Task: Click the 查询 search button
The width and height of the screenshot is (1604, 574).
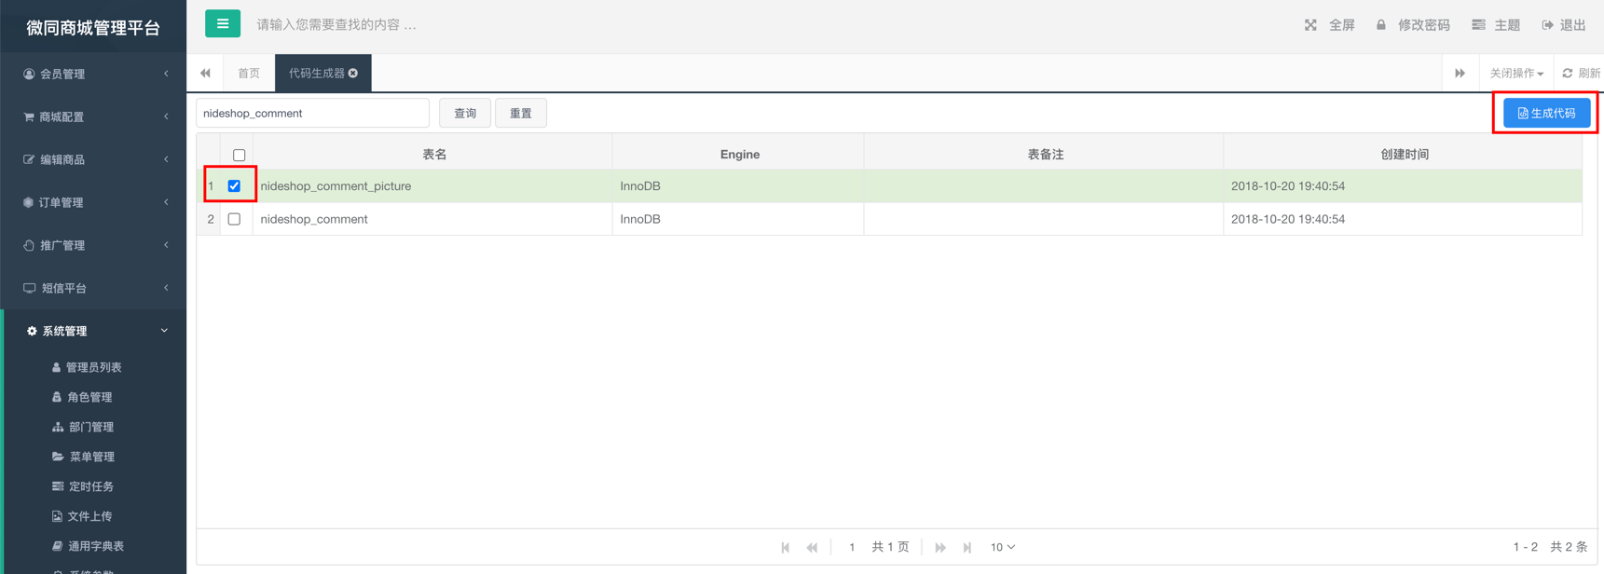Action: 465,114
